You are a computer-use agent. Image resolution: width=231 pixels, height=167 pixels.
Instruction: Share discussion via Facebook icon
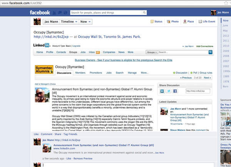175,91
